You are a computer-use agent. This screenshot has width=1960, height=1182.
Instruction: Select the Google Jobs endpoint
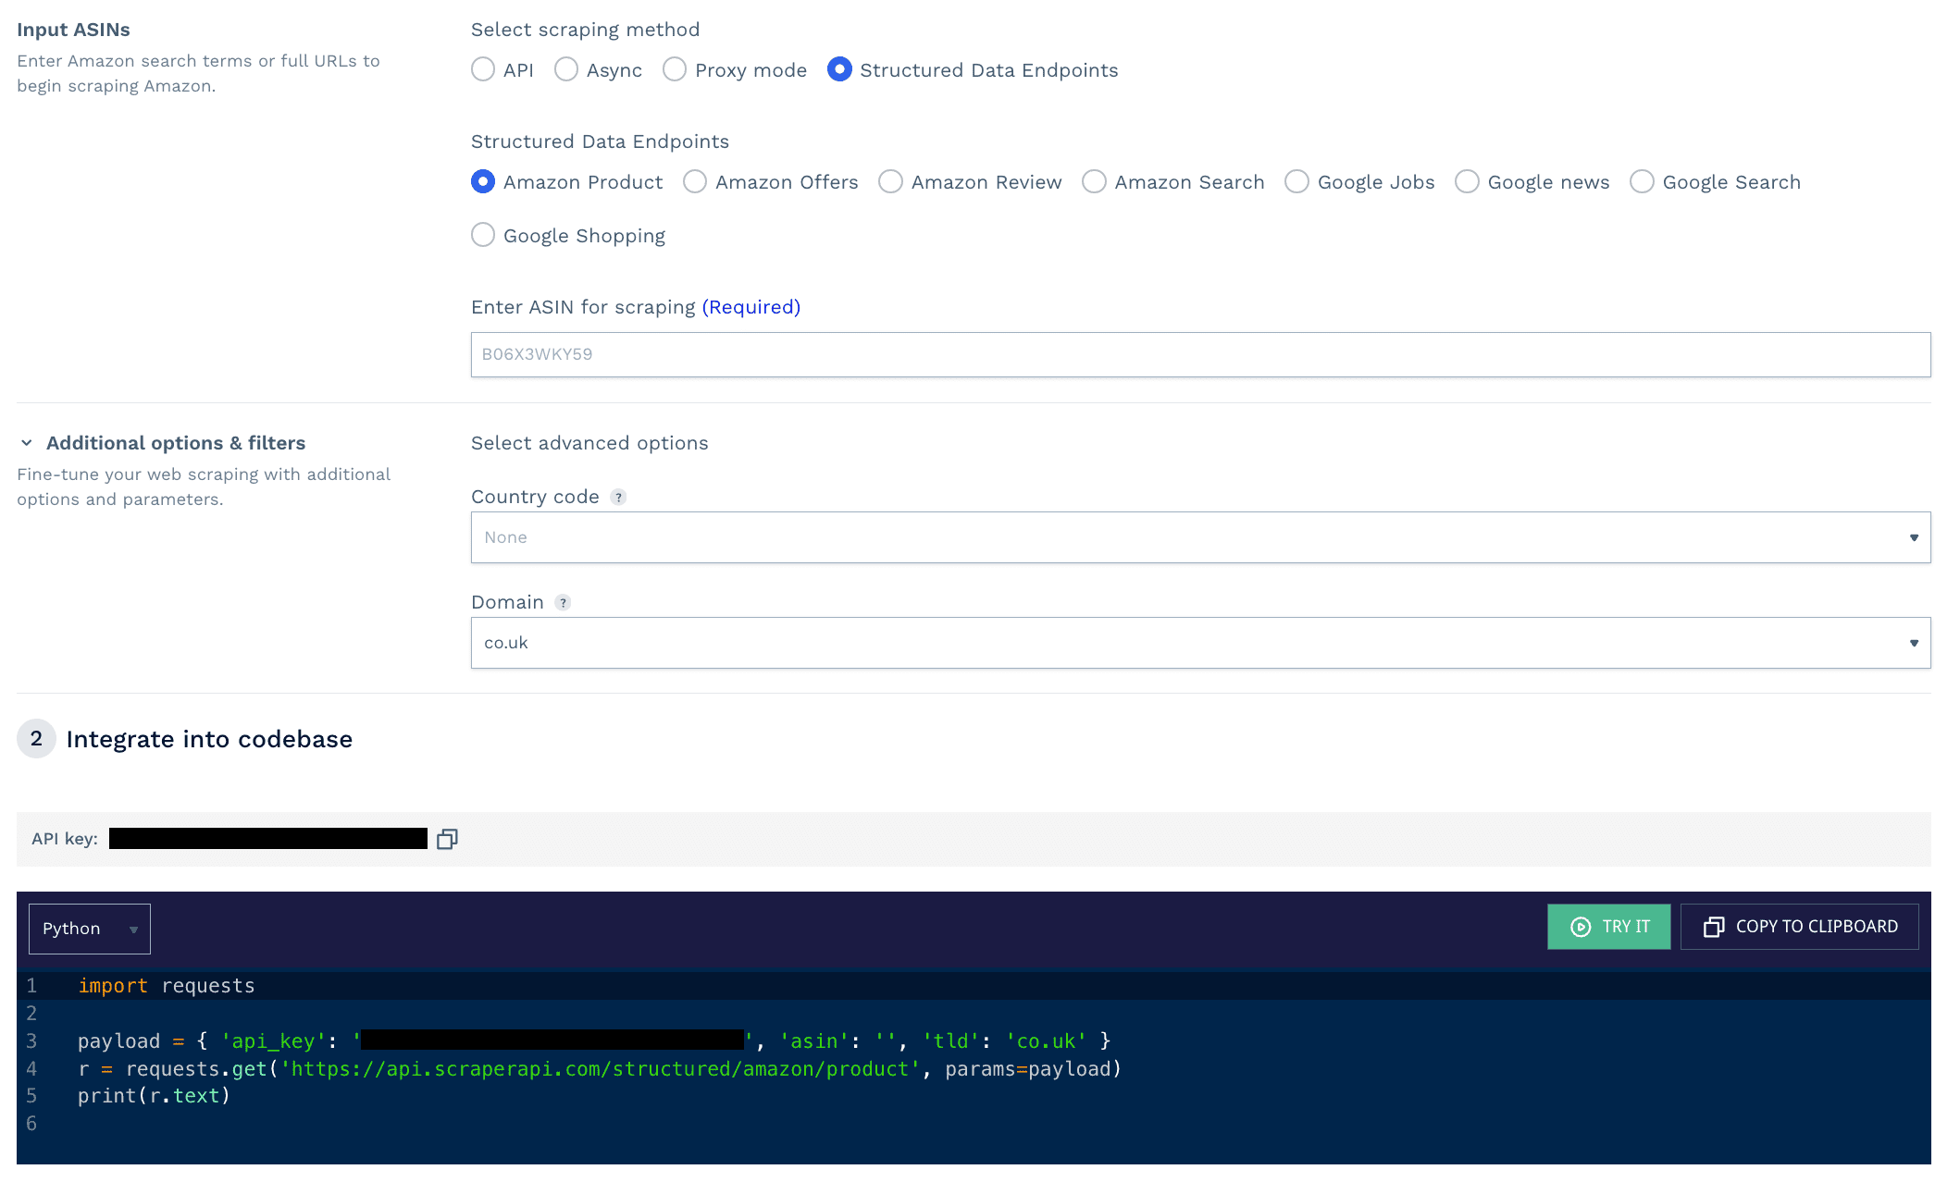click(x=1296, y=181)
